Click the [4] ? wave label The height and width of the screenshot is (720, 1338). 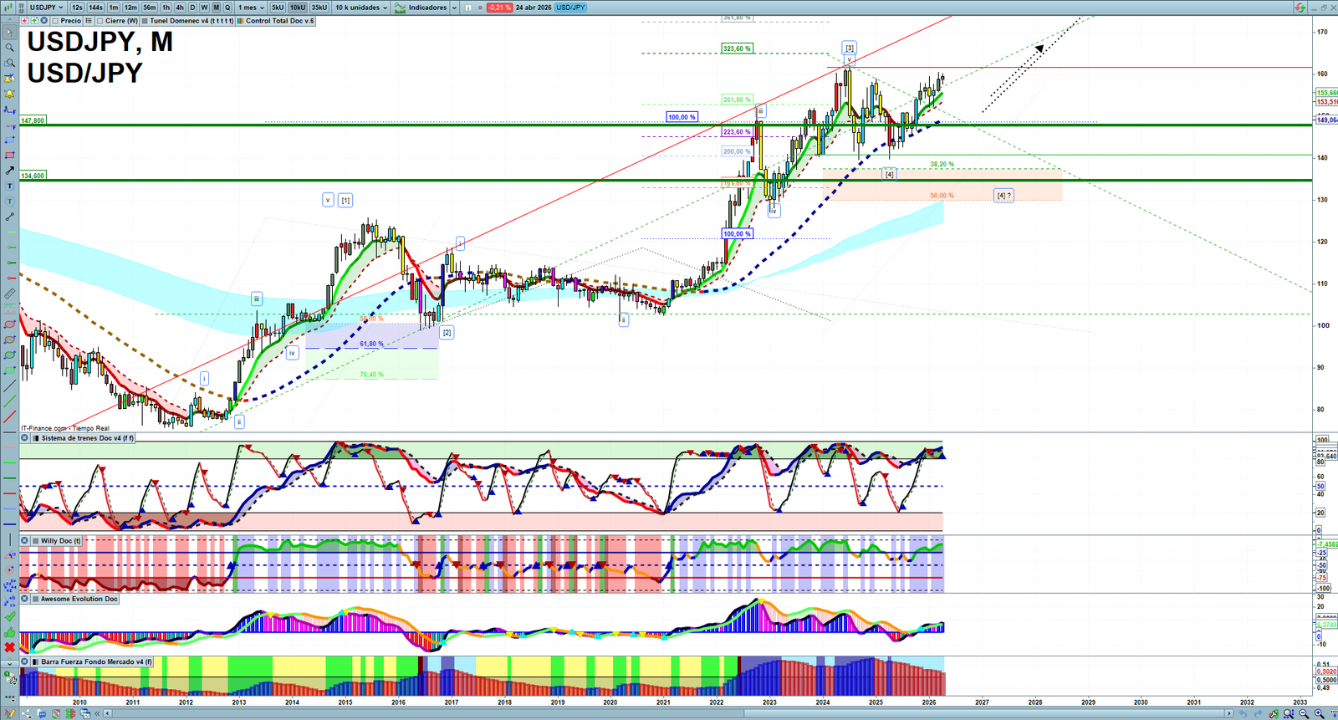click(1004, 196)
